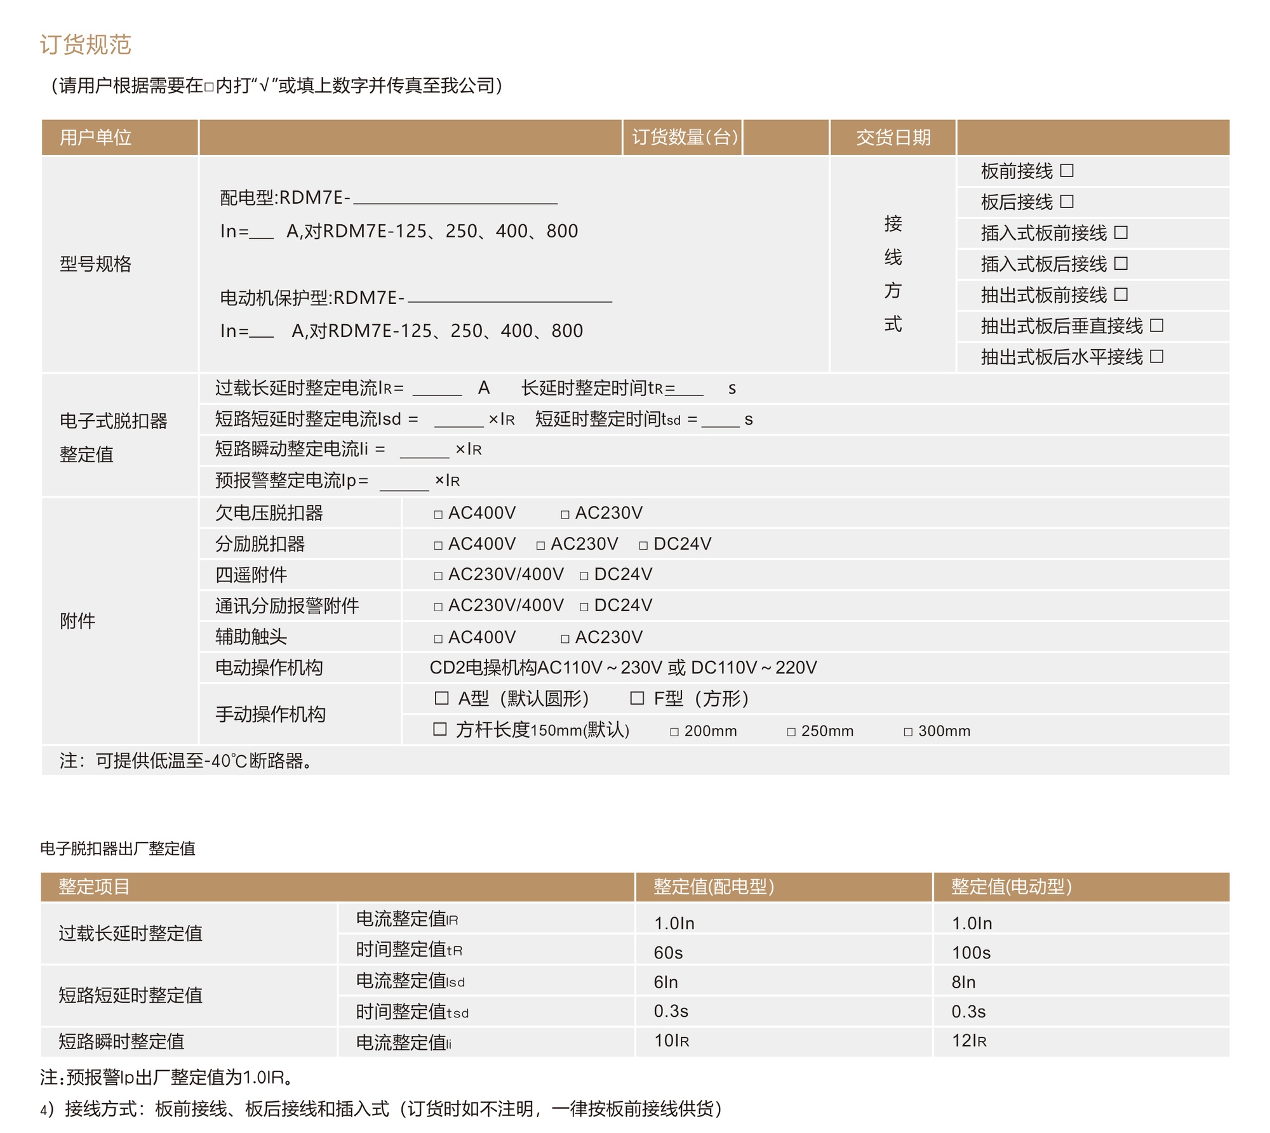This screenshot has width=1270, height=1133.
Task: Click the 配电型 RDM7E model blank
Action: tap(455, 198)
